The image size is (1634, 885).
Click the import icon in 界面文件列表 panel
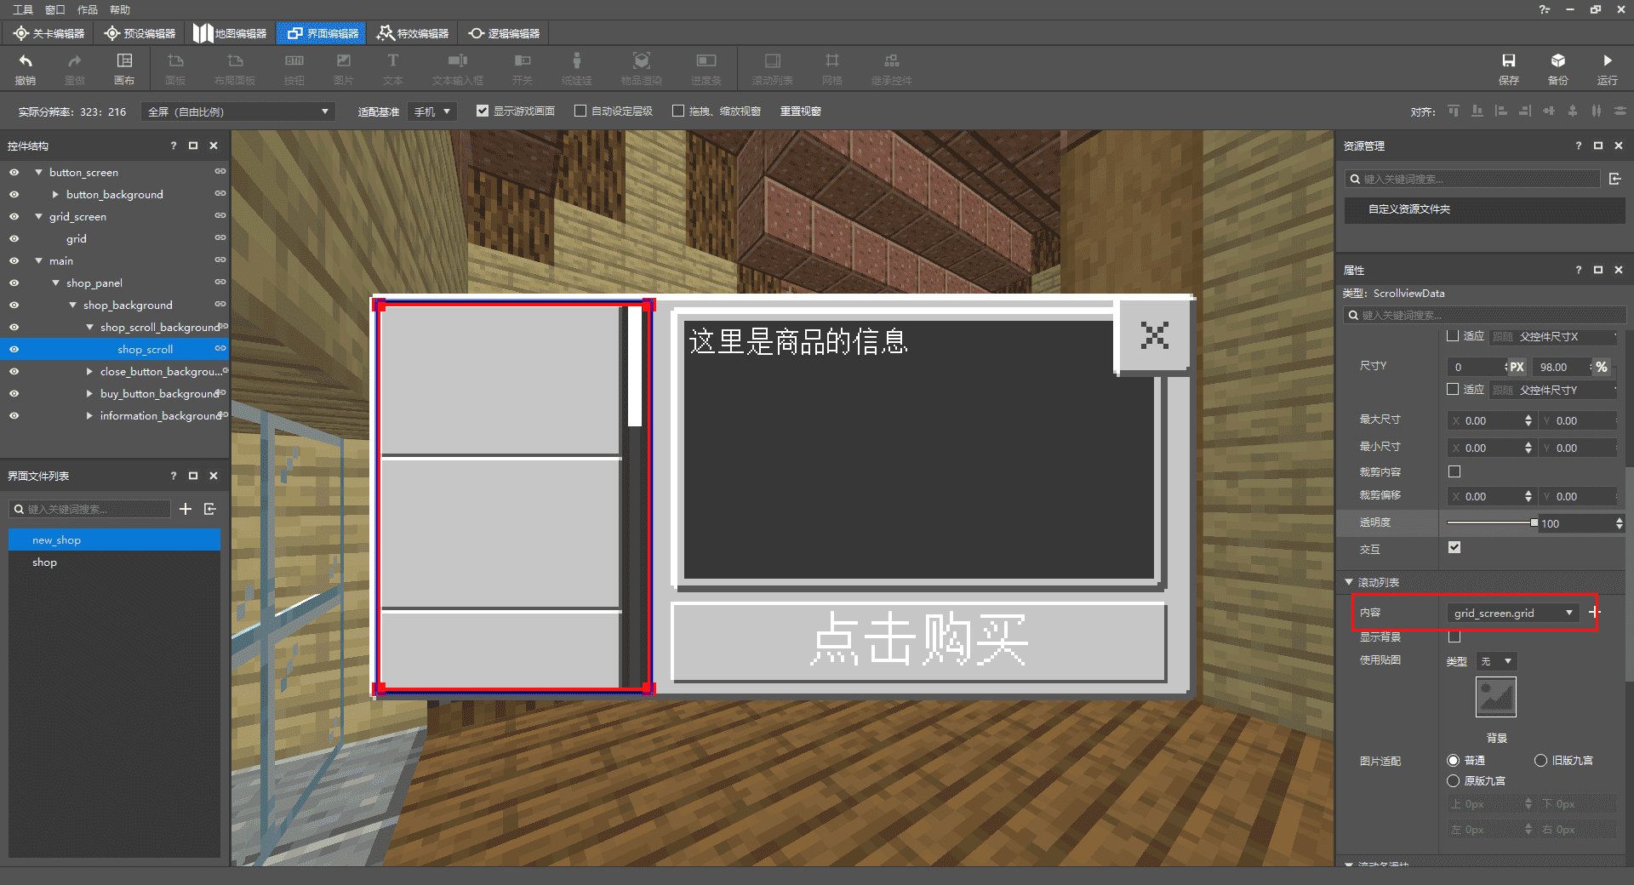click(x=210, y=509)
